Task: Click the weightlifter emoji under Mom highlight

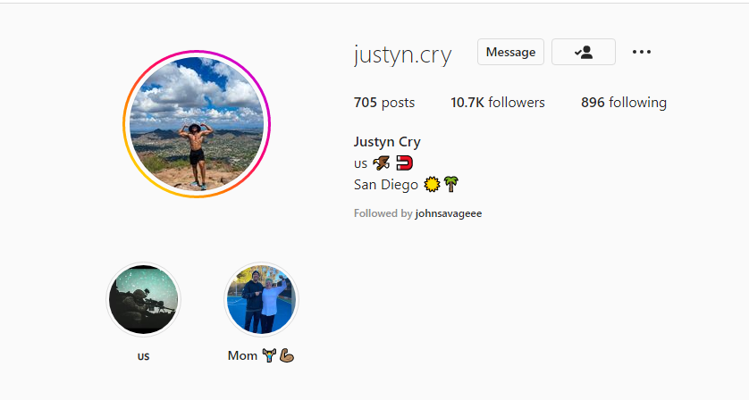Action: click(269, 355)
